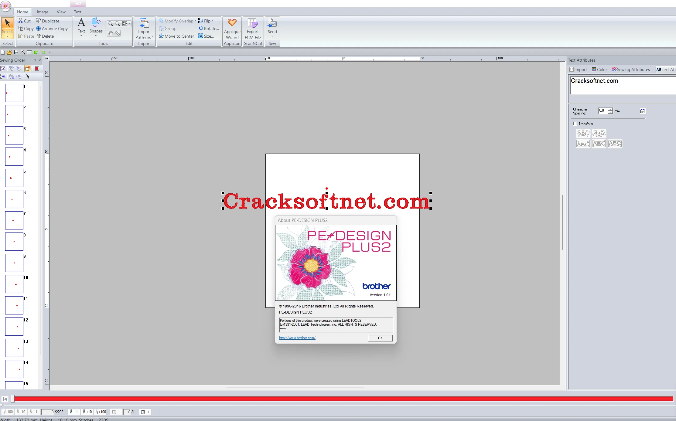Viewport: 676px width, 421px height.
Task: Select the Measure ruler tool
Action: click(118, 33)
